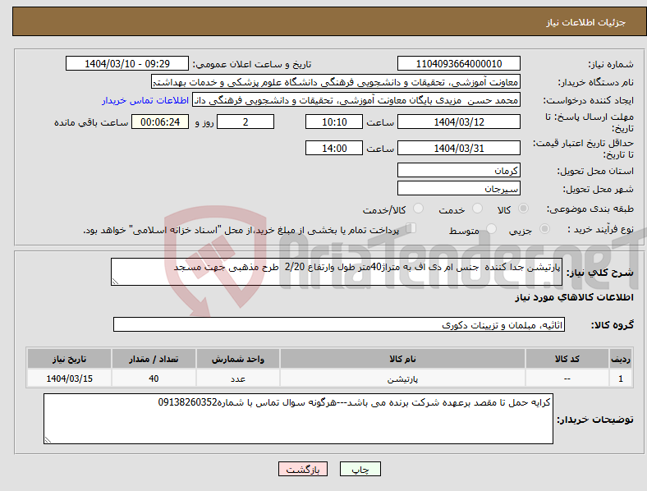Click the تاریخ نیاز column header
The width and height of the screenshot is (647, 491).
[69, 359]
